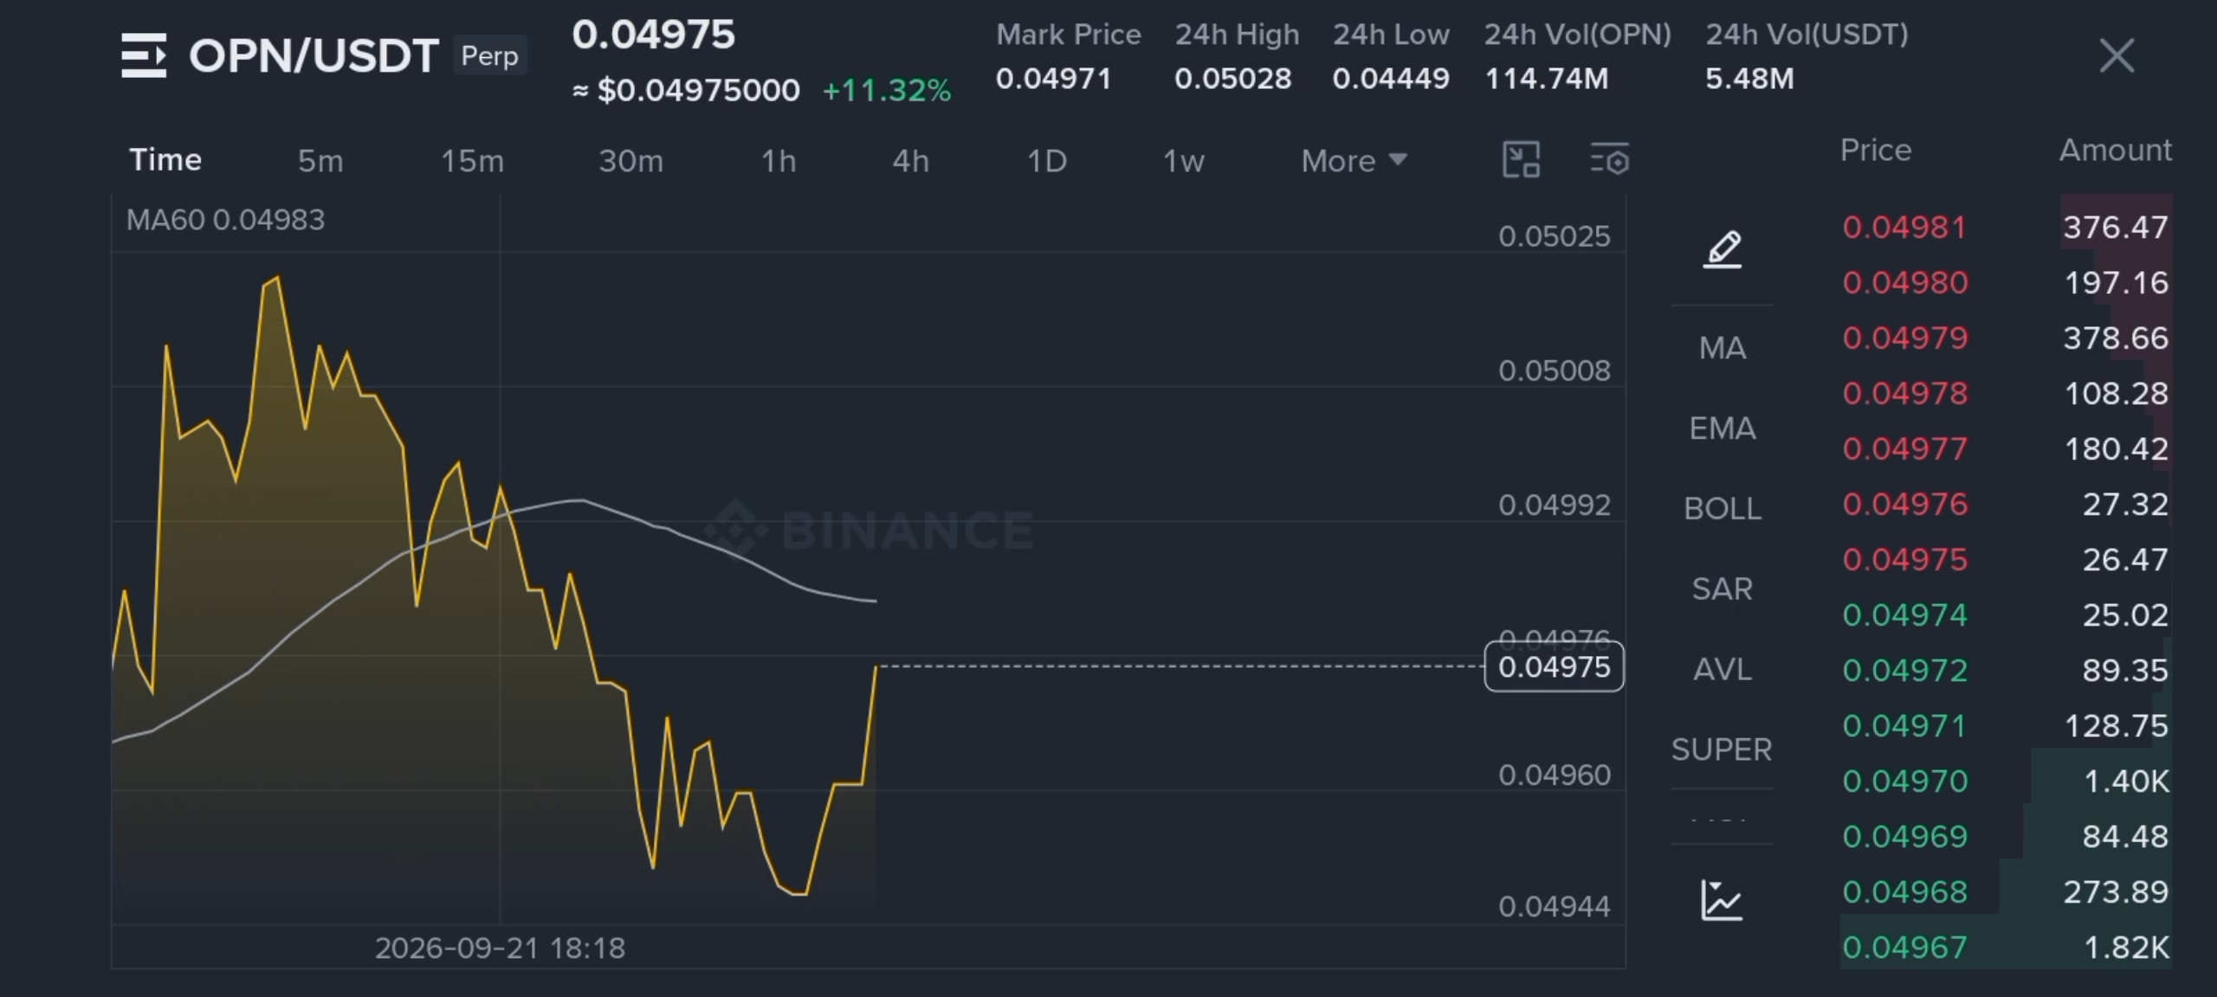Image resolution: width=2217 pixels, height=997 pixels.
Task: Pick bid price 0.04970 in order book
Action: [x=1904, y=782]
